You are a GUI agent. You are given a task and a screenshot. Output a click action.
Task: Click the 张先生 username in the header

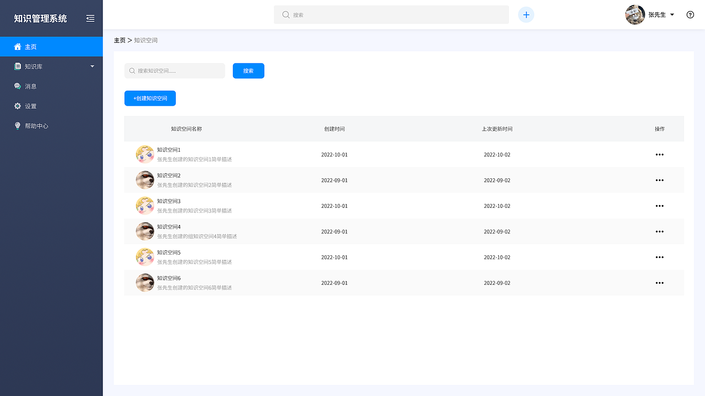click(657, 15)
